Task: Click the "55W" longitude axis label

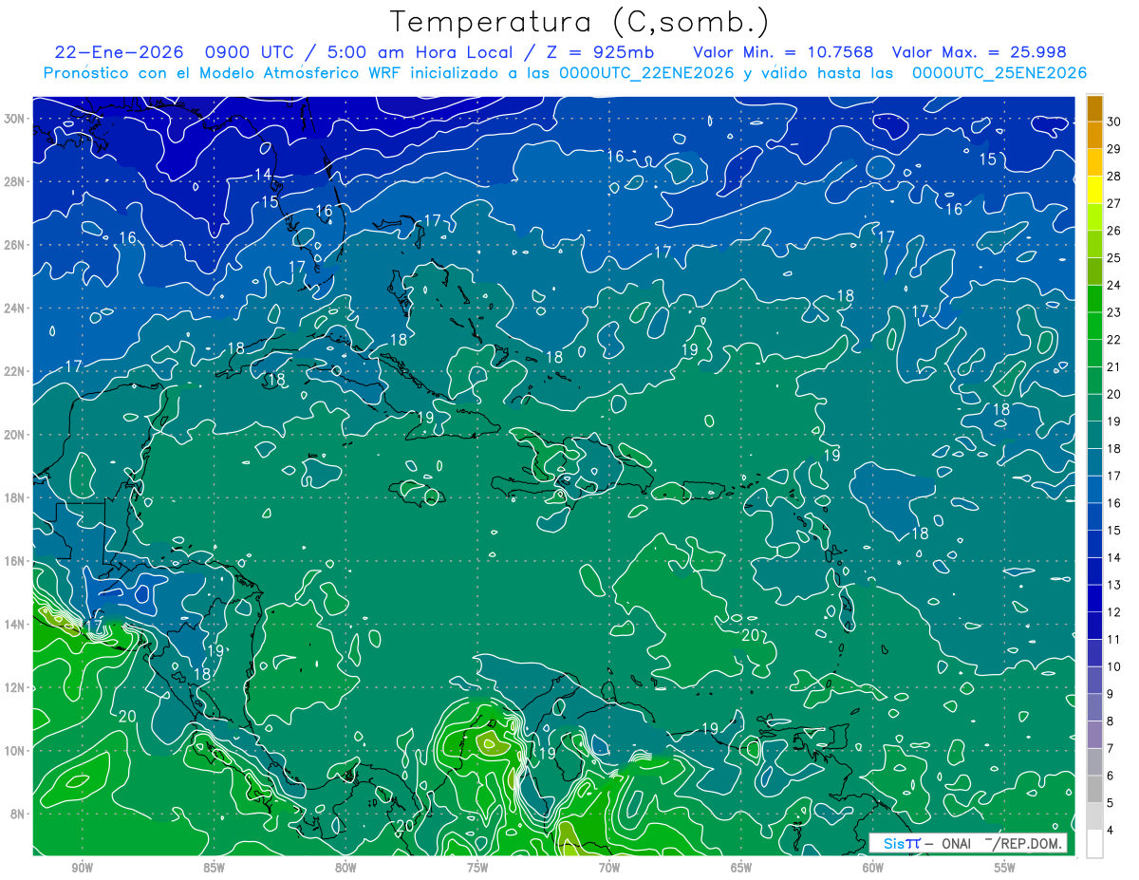Action: click(x=1005, y=868)
